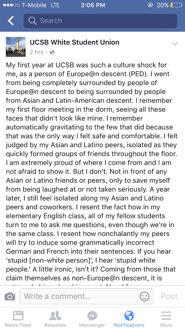This screenshot has height=329, width=185.
Task: Open the emoji smiley picker
Action: 144,297
